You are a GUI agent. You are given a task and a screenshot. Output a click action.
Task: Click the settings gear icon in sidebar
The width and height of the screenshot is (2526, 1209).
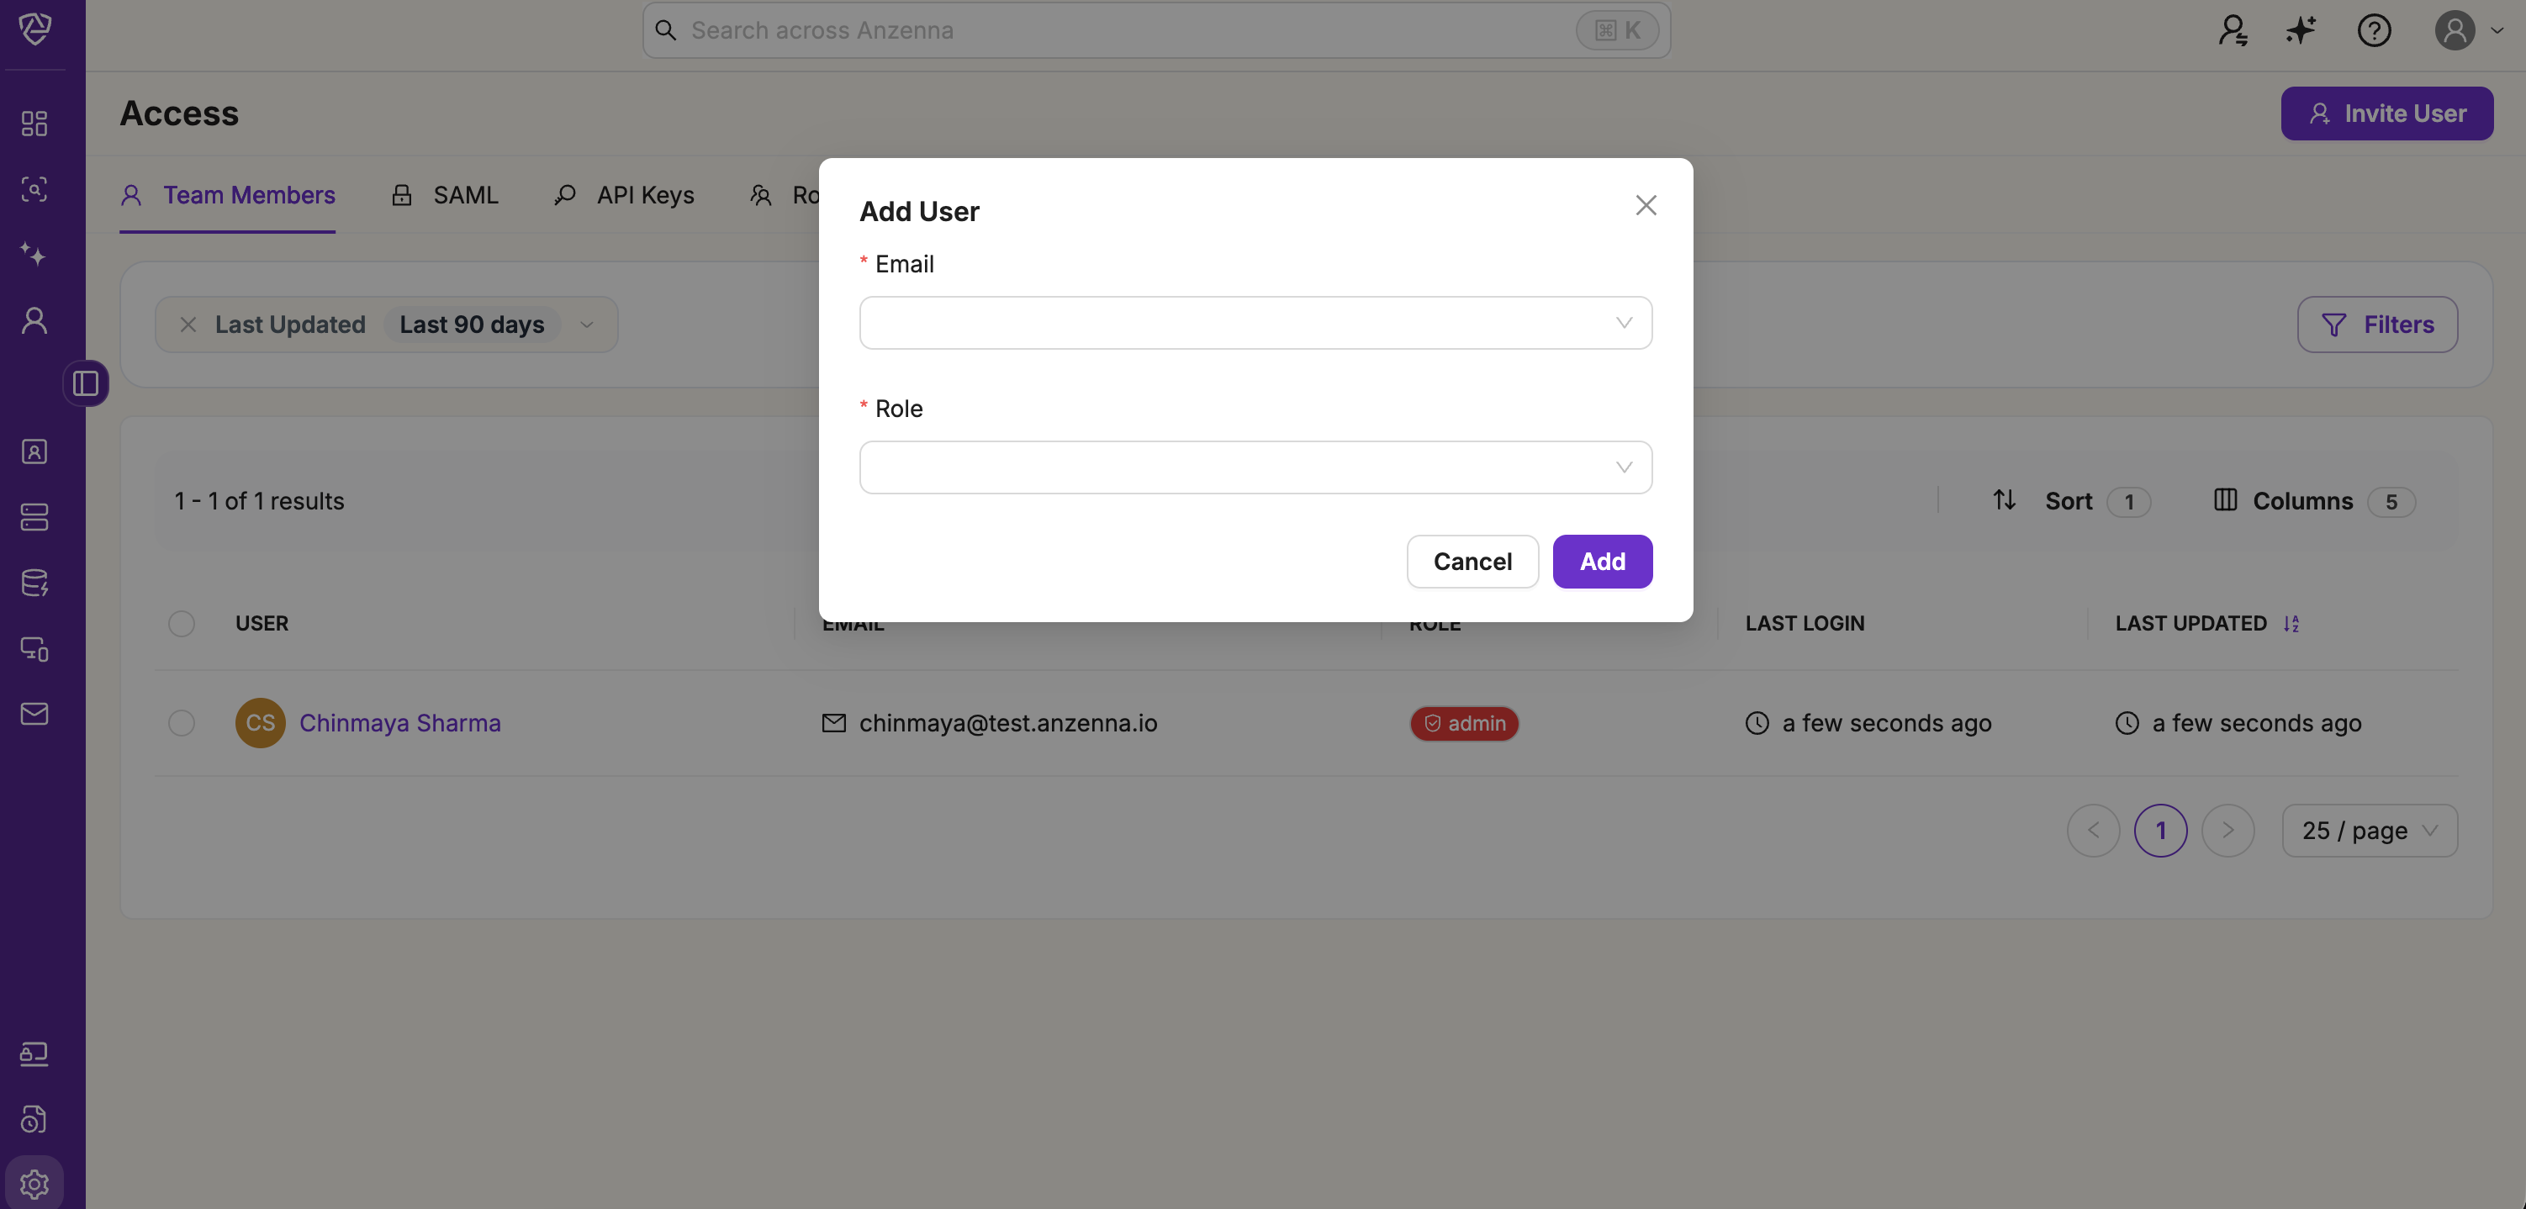click(x=34, y=1184)
